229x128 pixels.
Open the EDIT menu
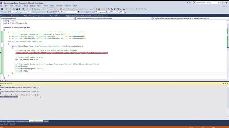point(6,6)
